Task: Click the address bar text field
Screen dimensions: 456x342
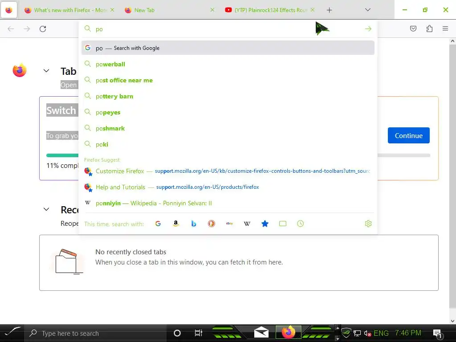Action: tap(228, 29)
